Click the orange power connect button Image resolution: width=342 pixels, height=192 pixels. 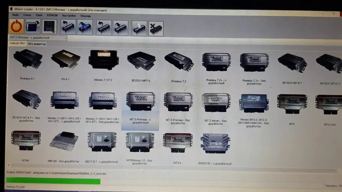[17, 26]
